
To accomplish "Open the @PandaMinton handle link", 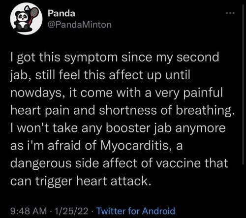I will click(80, 25).
